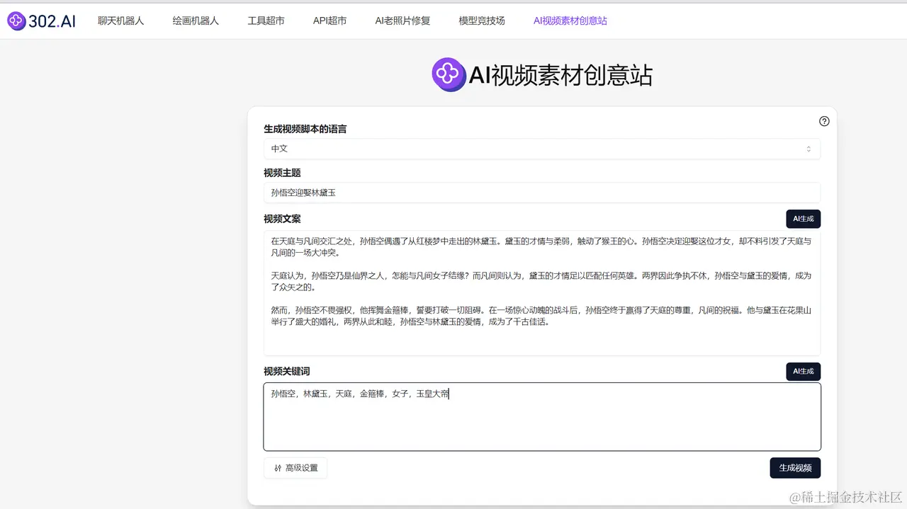Open the AI视频素材创意站 page icon above the title
Viewport: 907px width, 509px height.
click(x=449, y=74)
